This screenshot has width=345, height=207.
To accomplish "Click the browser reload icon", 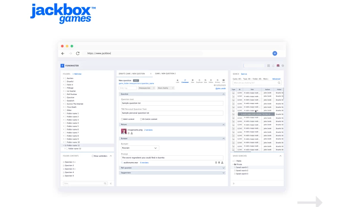I will click(x=78, y=53).
